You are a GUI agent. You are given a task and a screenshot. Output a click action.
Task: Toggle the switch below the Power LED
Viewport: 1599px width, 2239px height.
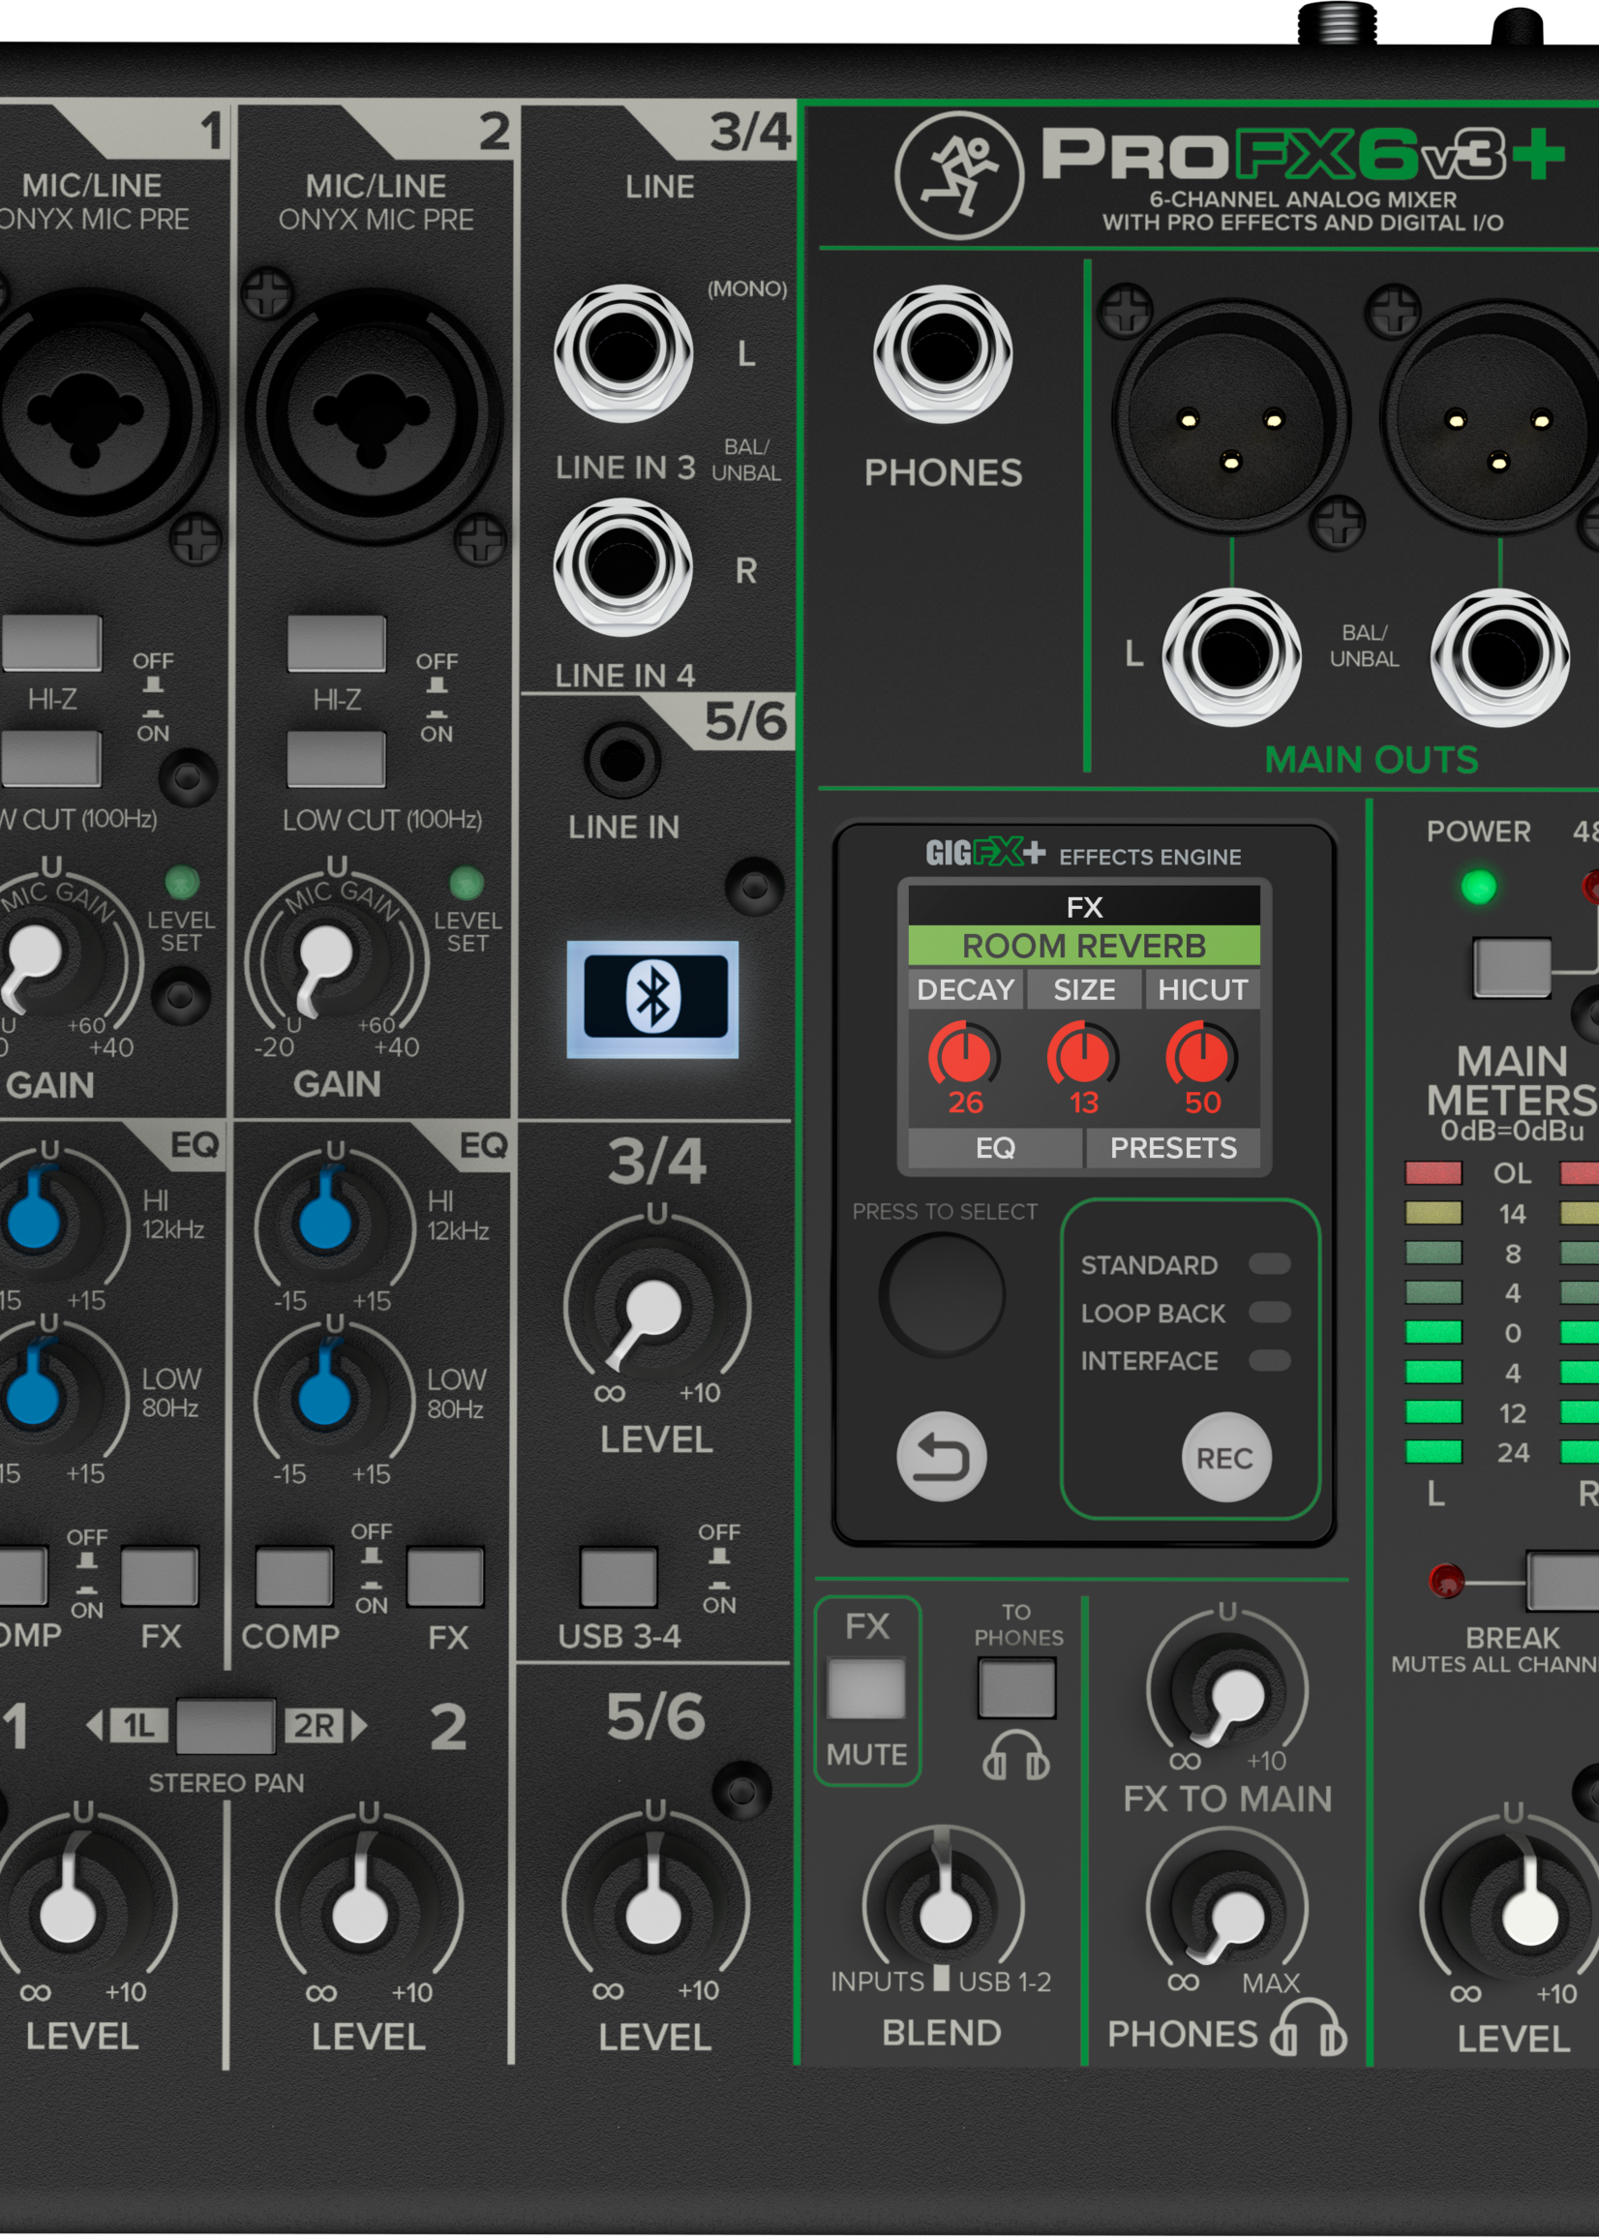click(x=1511, y=967)
